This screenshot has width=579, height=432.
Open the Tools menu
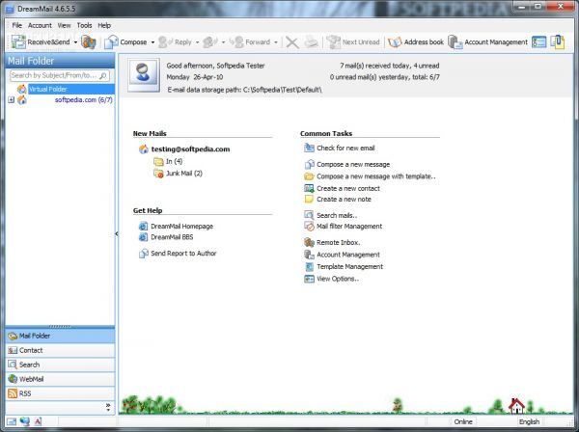85,25
